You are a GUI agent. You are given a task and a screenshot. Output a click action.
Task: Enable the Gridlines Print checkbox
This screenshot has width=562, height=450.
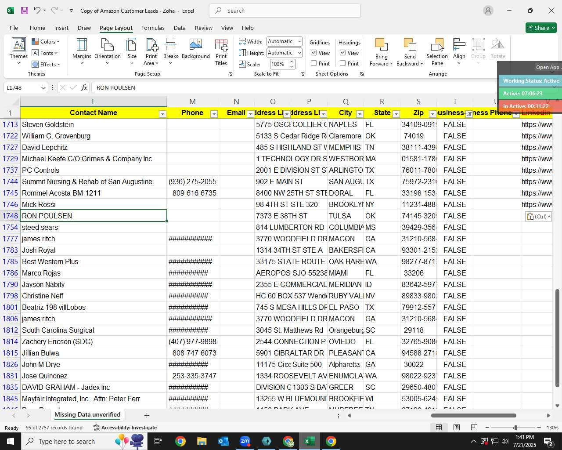(314, 63)
